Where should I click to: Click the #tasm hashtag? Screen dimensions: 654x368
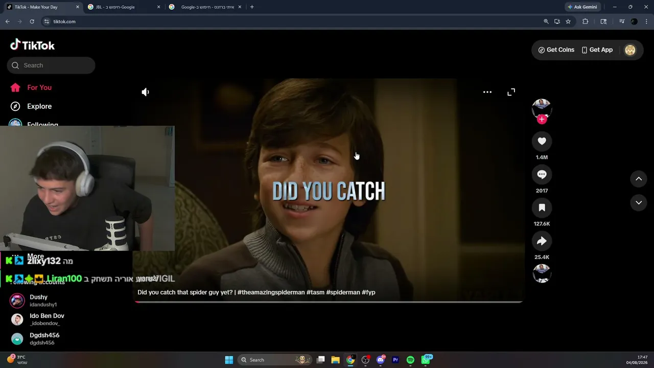[x=315, y=292]
